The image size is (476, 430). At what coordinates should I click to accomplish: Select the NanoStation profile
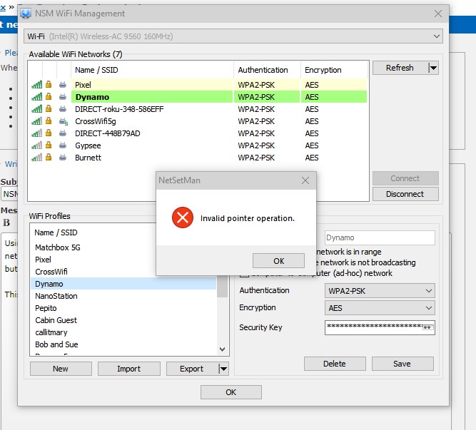[x=123, y=296]
